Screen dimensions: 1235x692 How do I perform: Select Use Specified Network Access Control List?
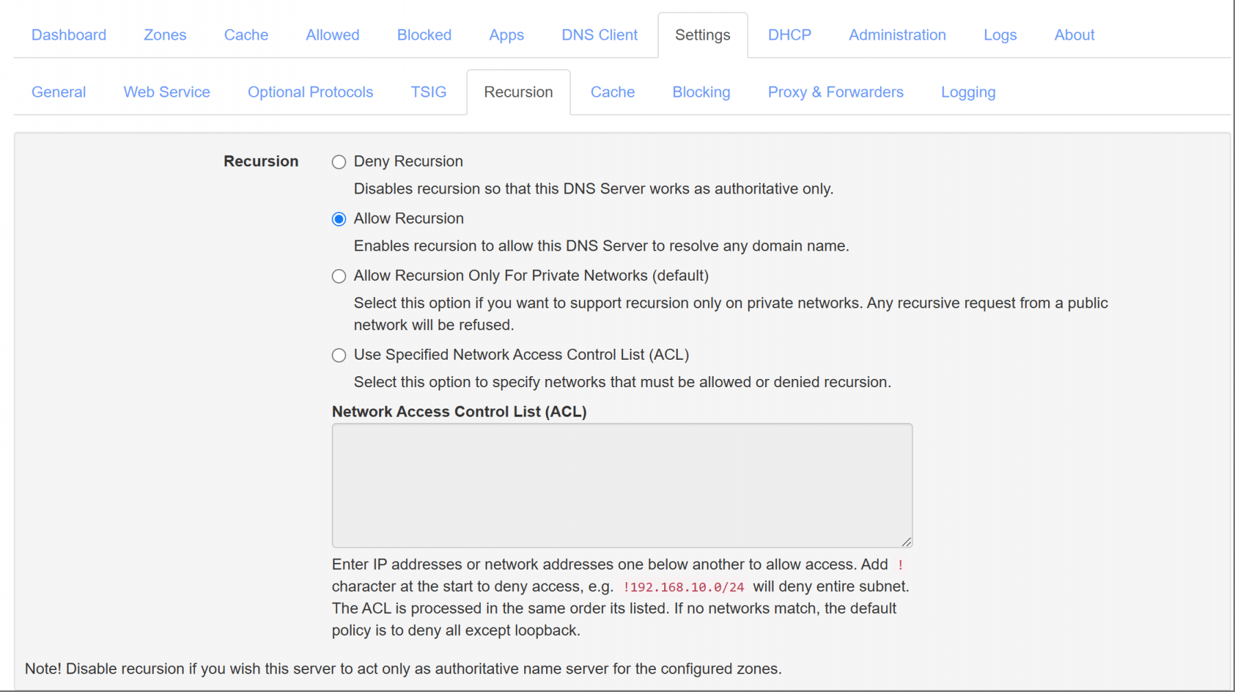click(339, 355)
